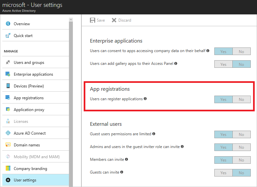The image size is (257, 187).
Task: Click the Mobility (MDM and MAM) icon
Action: pos(8,157)
